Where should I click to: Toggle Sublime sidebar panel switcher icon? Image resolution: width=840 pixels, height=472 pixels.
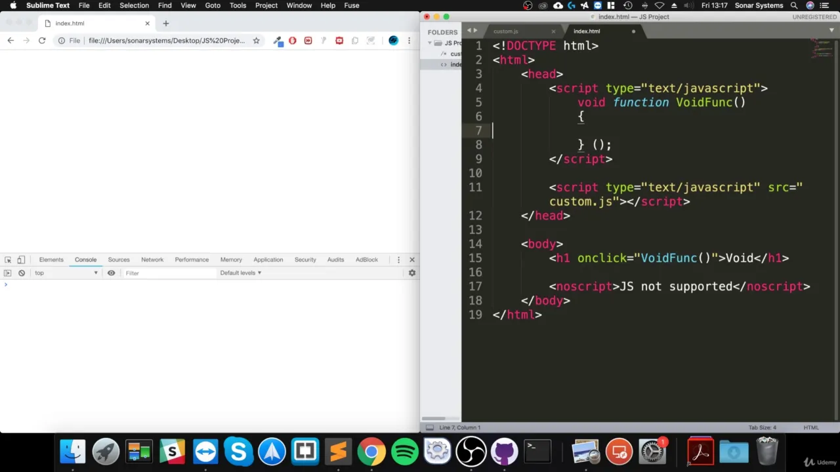pyautogui.click(x=430, y=427)
